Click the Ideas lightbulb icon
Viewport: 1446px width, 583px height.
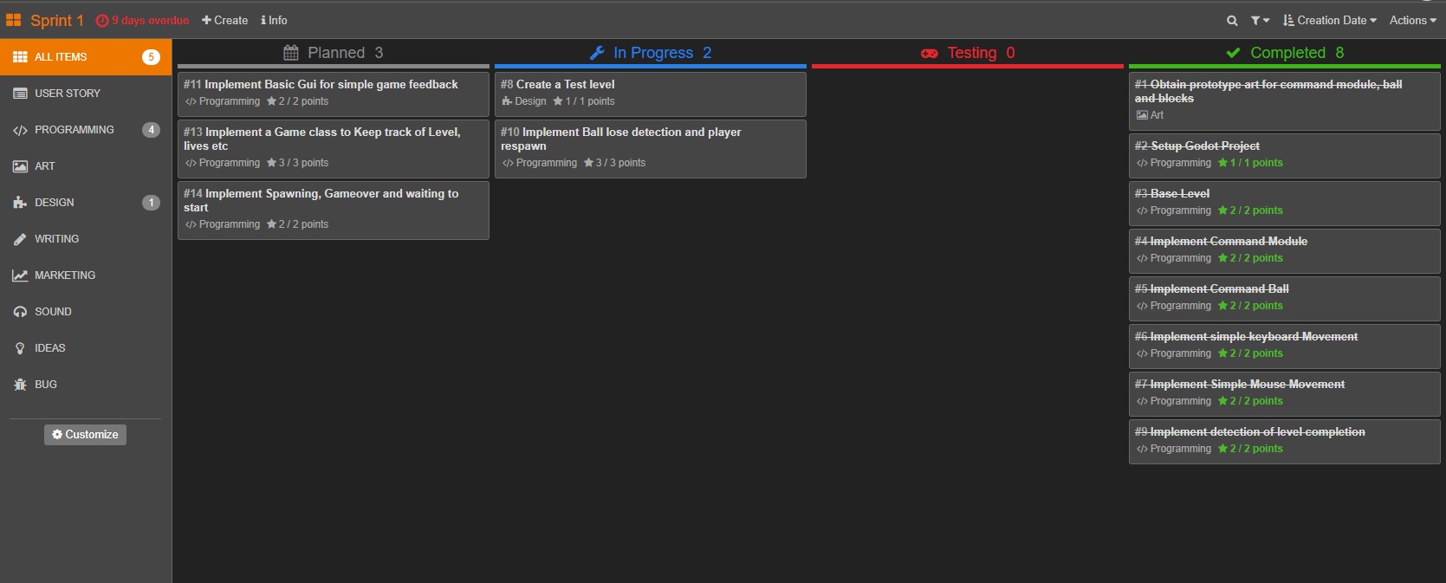(20, 348)
